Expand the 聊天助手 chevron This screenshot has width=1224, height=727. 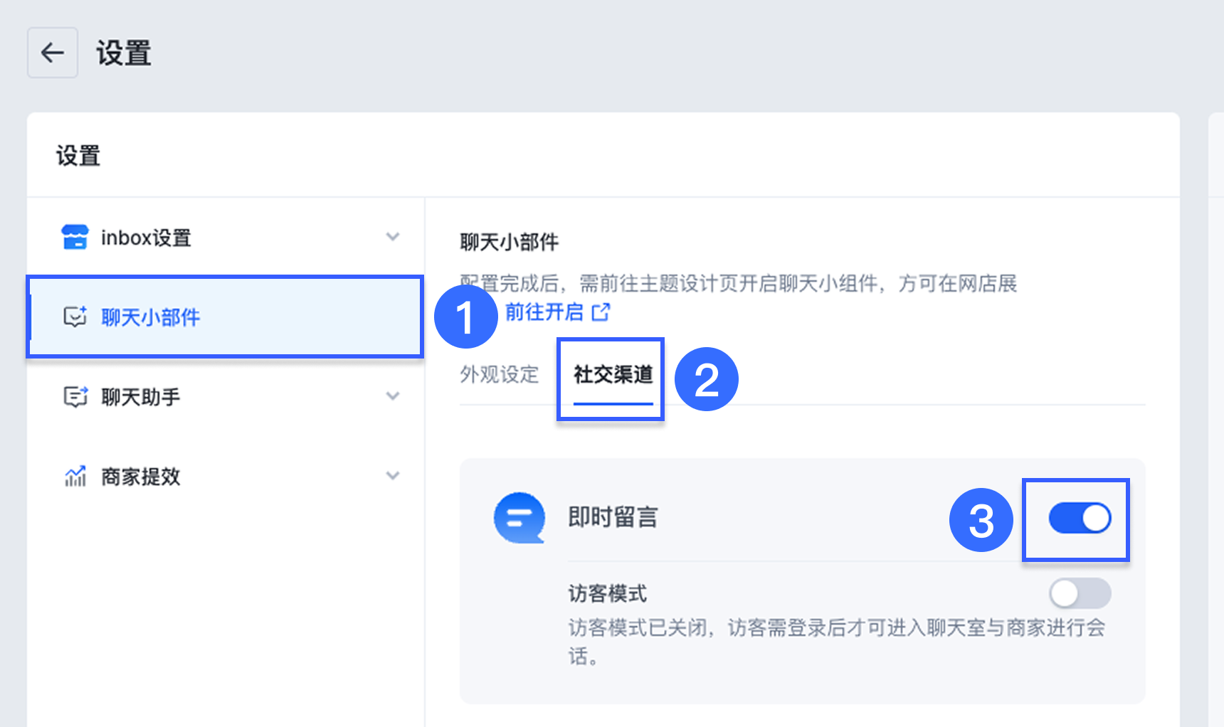pos(393,396)
